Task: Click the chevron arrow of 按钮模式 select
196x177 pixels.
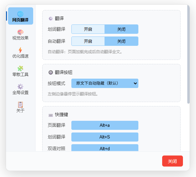Action: (x=135, y=83)
